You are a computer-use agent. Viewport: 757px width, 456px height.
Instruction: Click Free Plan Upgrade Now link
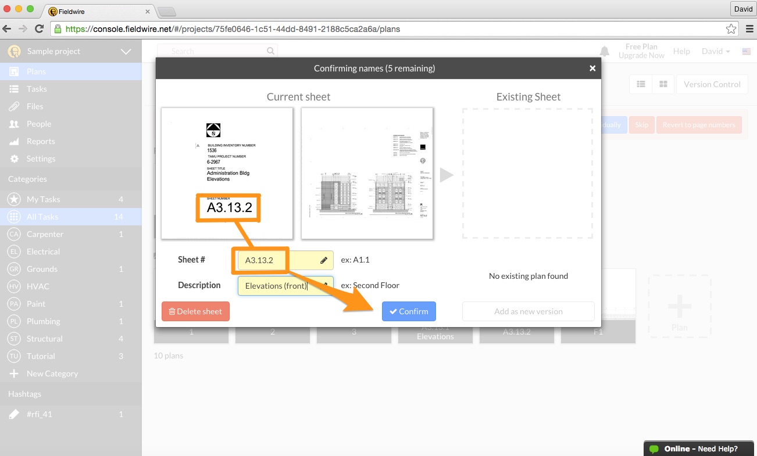coord(641,51)
